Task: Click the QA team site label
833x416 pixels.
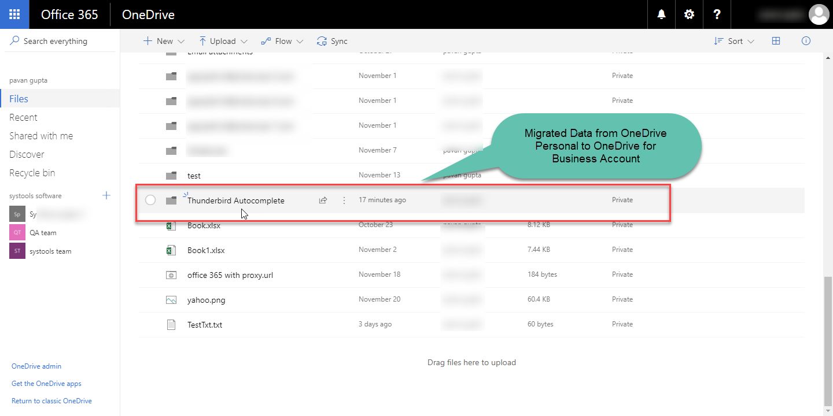Action: 43,233
